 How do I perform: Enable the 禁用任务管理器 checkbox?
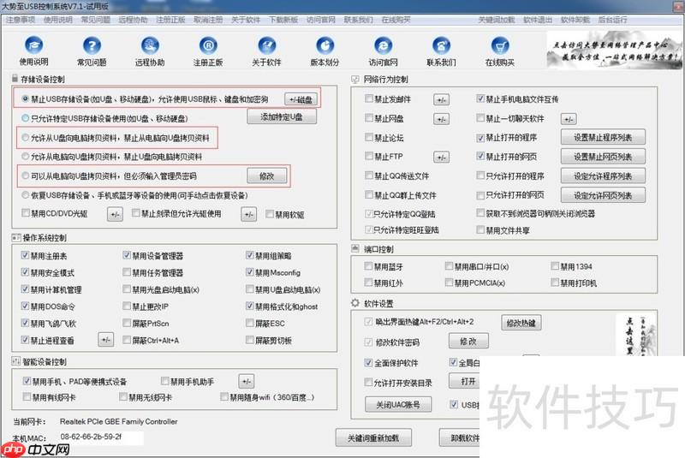click(x=127, y=272)
